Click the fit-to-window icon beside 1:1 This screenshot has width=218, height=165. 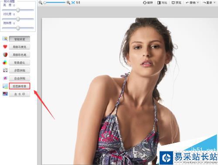point(73,3)
